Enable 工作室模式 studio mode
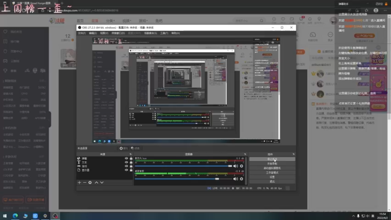 click(x=272, y=173)
